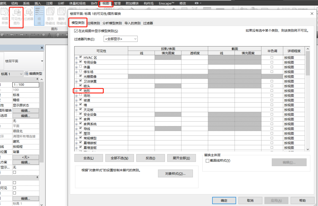Screen dimensions: 318x206
Task: Click detail level cell of 地形 row
Action: click(x=294, y=91)
